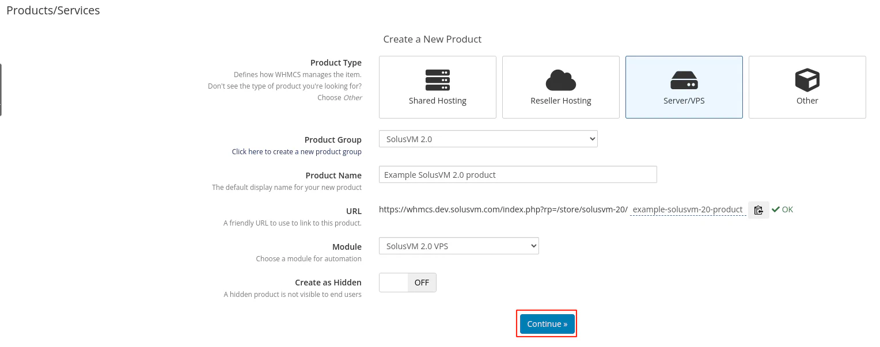Click the Reseller Hosting cloud icon
This screenshot has width=880, height=347.
tap(560, 79)
